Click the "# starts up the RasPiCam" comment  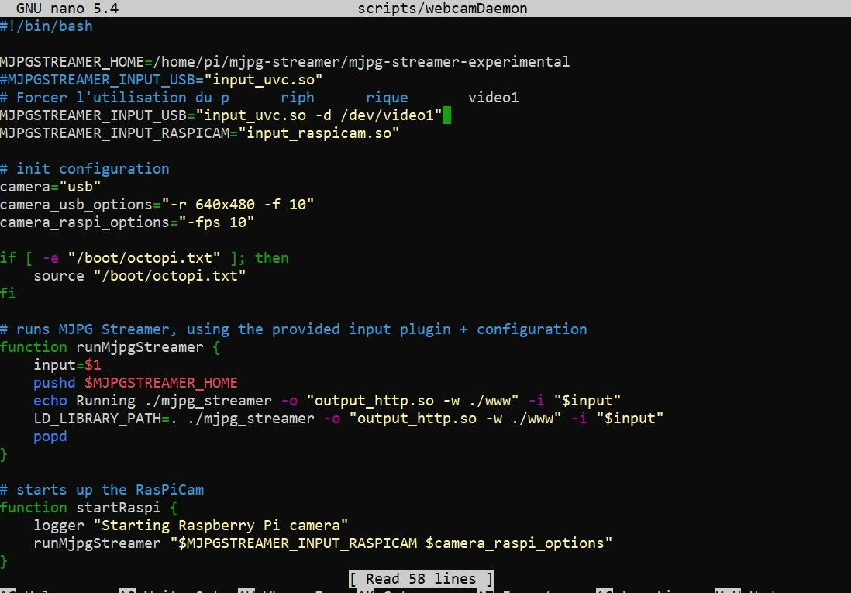[x=102, y=490]
